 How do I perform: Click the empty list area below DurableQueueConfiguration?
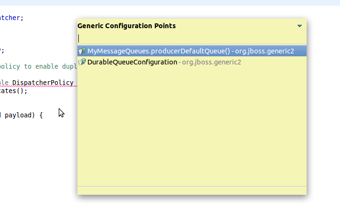click(x=191, y=124)
